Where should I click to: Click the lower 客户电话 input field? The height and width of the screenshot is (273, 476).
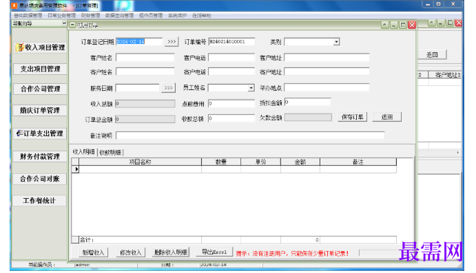[x=231, y=72]
